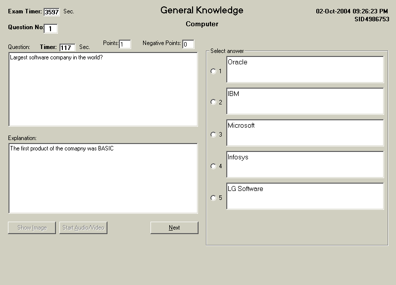Pick the Microsoft radio option
396x285 pixels.
[x=213, y=135]
